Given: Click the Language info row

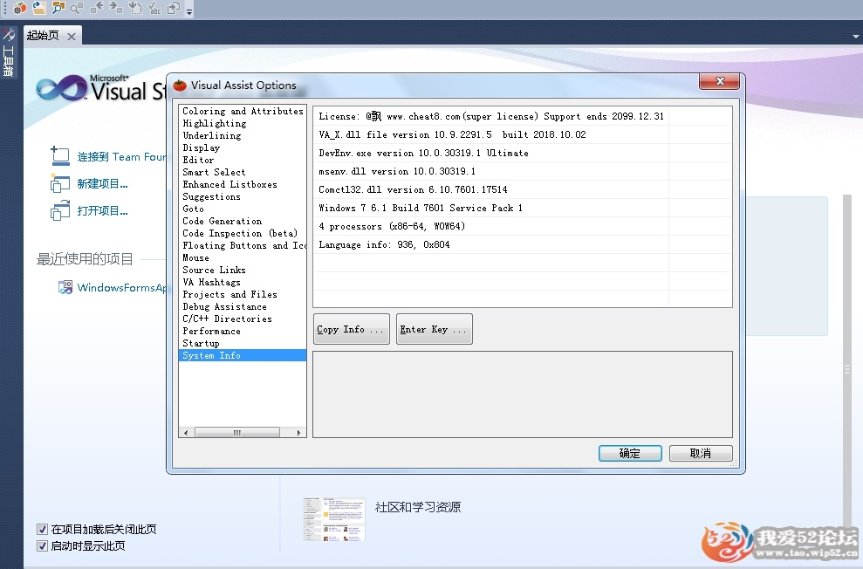Looking at the screenshot, I should click(523, 244).
